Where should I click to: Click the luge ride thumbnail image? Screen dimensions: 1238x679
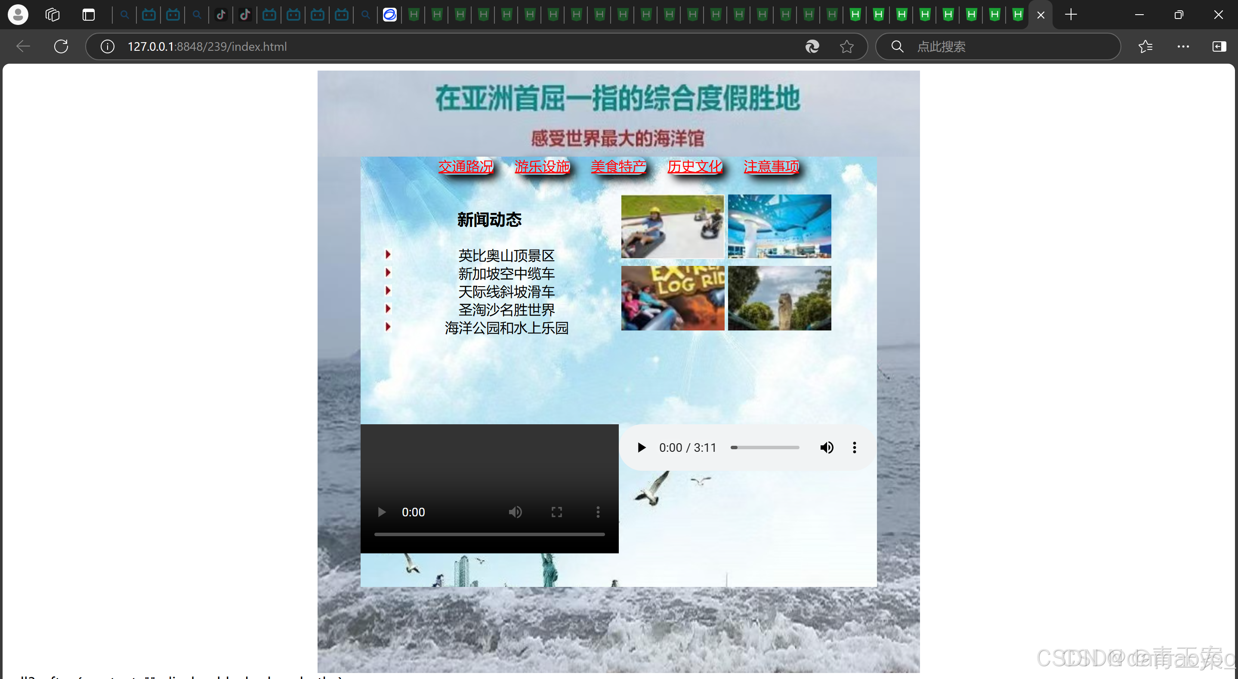click(672, 226)
